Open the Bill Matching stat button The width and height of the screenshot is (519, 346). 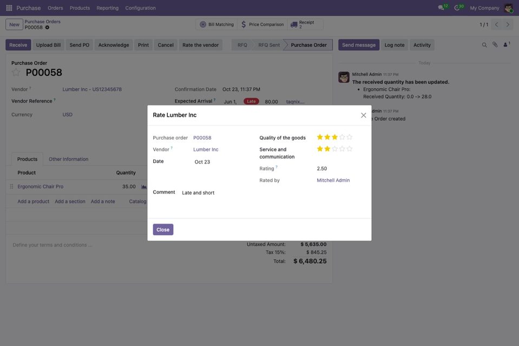coord(217,24)
